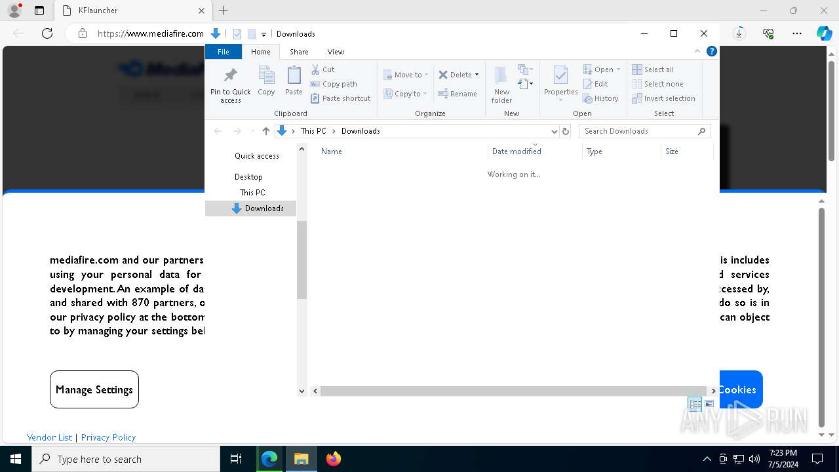Refresh the Downloads folder view
839x472 pixels.
566,131
